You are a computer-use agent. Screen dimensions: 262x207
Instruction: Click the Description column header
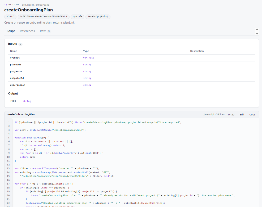click(197, 51)
